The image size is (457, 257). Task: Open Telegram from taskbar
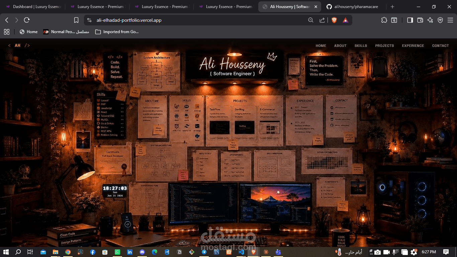204,252
